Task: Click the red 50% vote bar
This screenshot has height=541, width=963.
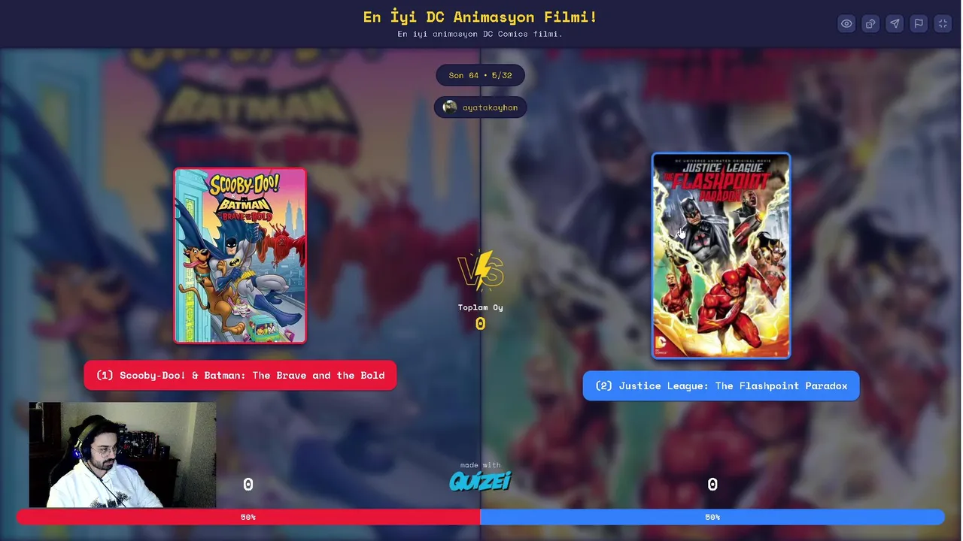Action: [248, 517]
